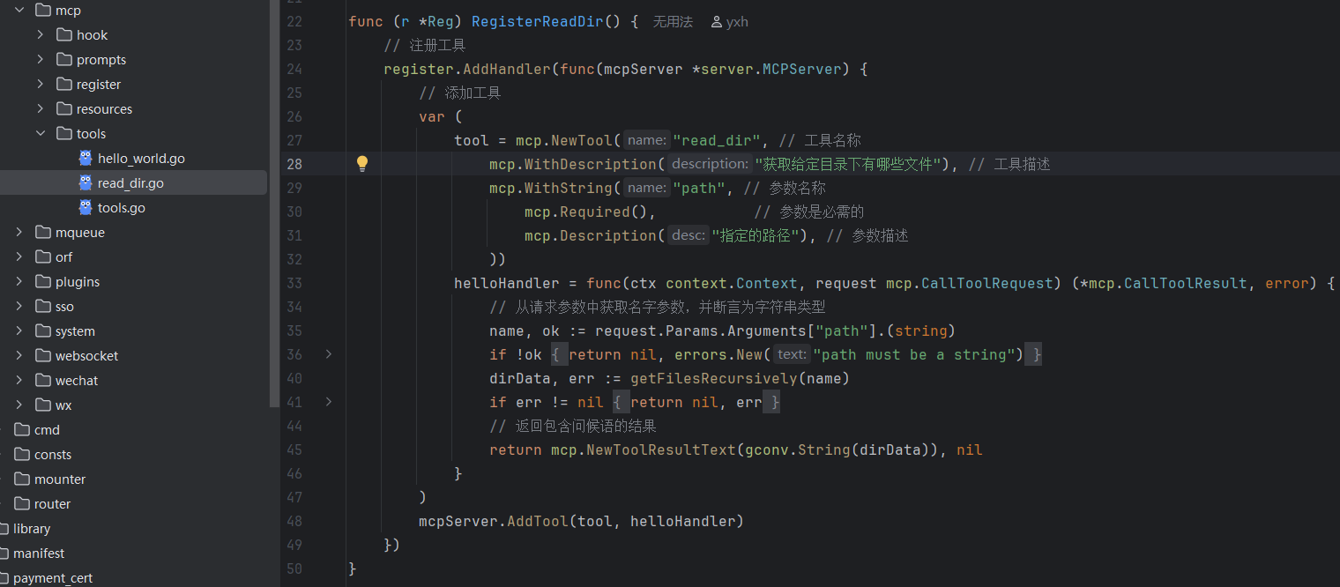Screen dimensions: 1340x587
Task: Select the manifest folder in the tree
Action: click(39, 554)
